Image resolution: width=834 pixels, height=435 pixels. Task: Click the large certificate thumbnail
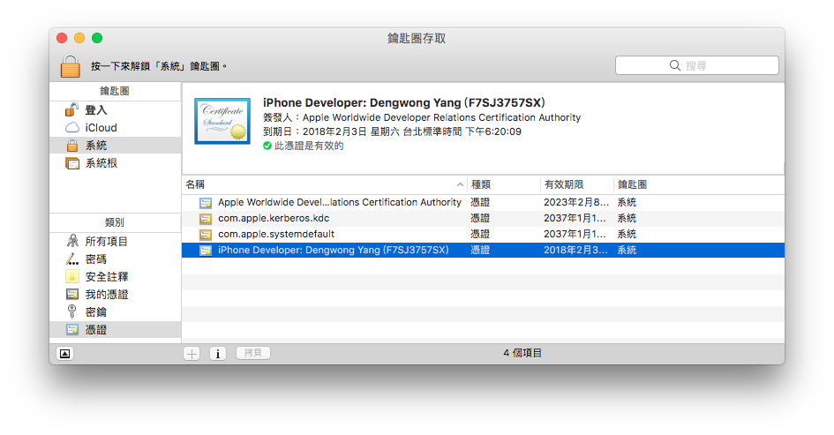coord(222,121)
